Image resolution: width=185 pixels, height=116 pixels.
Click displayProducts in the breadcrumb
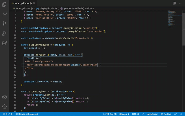tap(49, 8)
